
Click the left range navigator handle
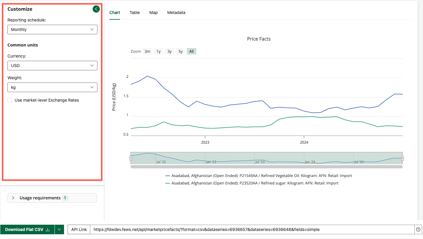[x=130, y=158]
